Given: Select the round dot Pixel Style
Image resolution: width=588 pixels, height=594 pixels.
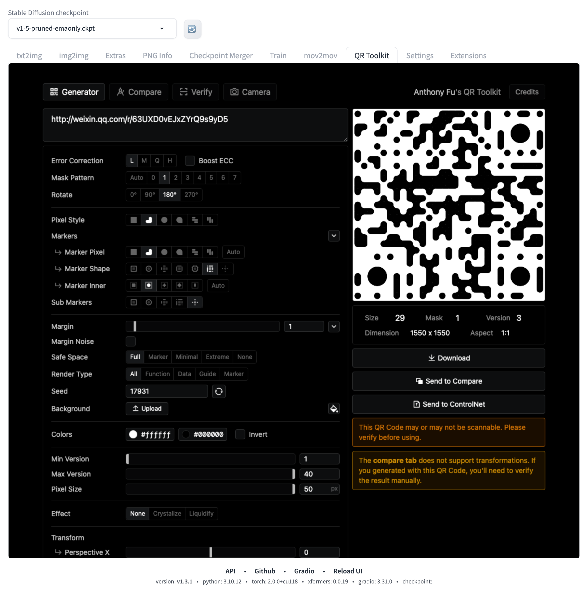Looking at the screenshot, I should pos(164,220).
